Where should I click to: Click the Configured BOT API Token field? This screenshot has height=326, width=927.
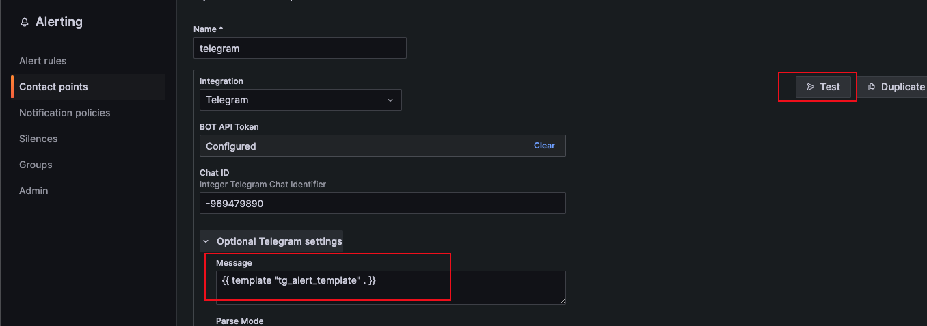362,146
